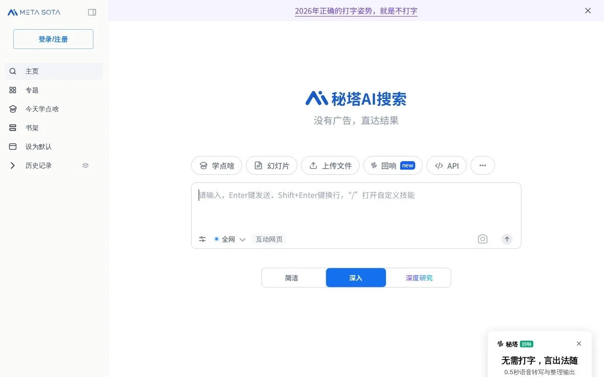The width and height of the screenshot is (604, 377).
Task: Close the top announcement banner
Action: coord(588,10)
